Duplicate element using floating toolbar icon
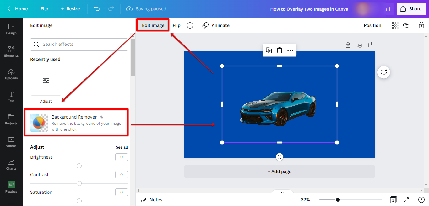429x206 pixels. tap(269, 50)
